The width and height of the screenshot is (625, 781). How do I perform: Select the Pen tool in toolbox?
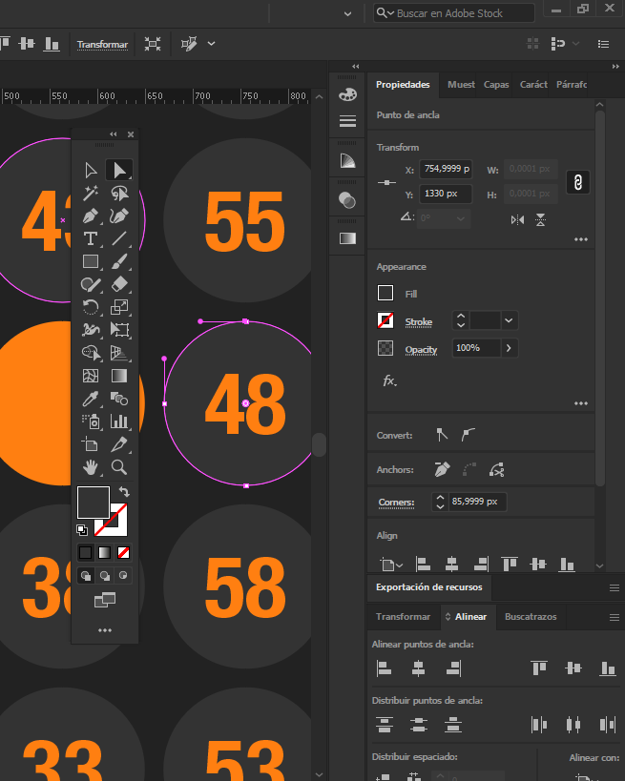pyautogui.click(x=91, y=216)
